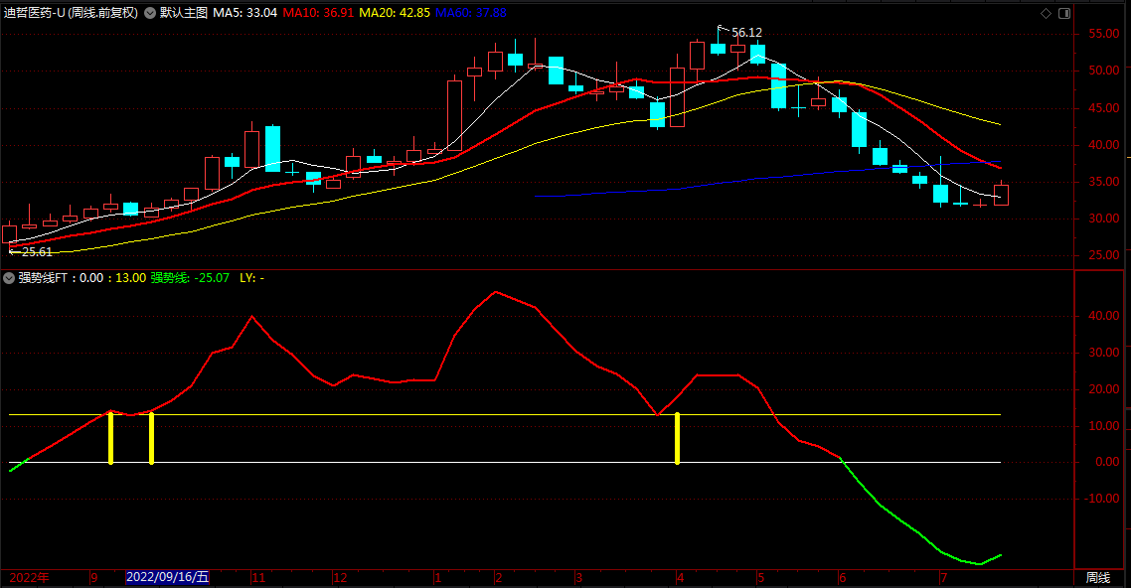Click the diamond marker icon at top right
Viewport: 1131px width, 588px height.
point(1046,13)
